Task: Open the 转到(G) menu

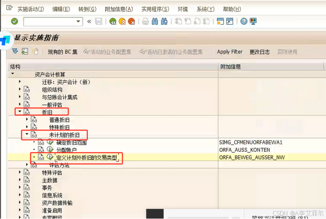Action: [87, 9]
